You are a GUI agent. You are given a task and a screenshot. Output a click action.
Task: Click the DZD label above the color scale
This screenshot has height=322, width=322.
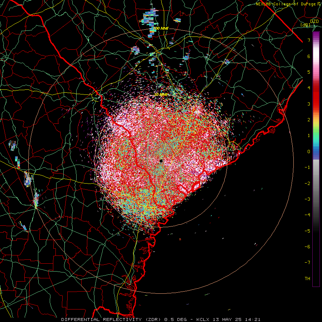[x=314, y=21]
